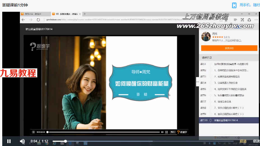The width and height of the screenshot is (260, 146).
Task: Open the 倍速 playback speed menu
Action: point(256,141)
